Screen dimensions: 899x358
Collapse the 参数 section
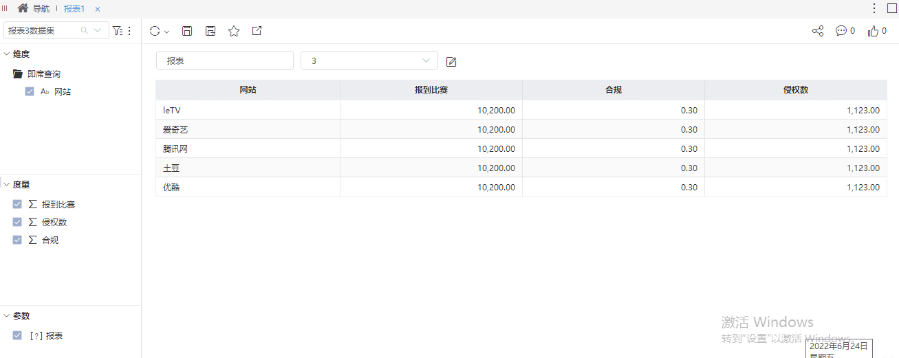[x=7, y=316]
